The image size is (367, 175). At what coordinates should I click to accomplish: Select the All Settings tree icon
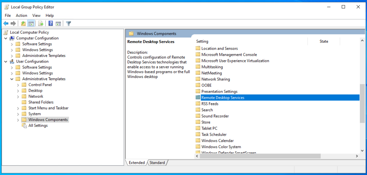(24, 126)
